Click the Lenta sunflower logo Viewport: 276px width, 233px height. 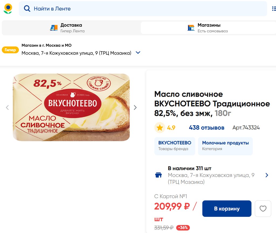(x=8, y=9)
